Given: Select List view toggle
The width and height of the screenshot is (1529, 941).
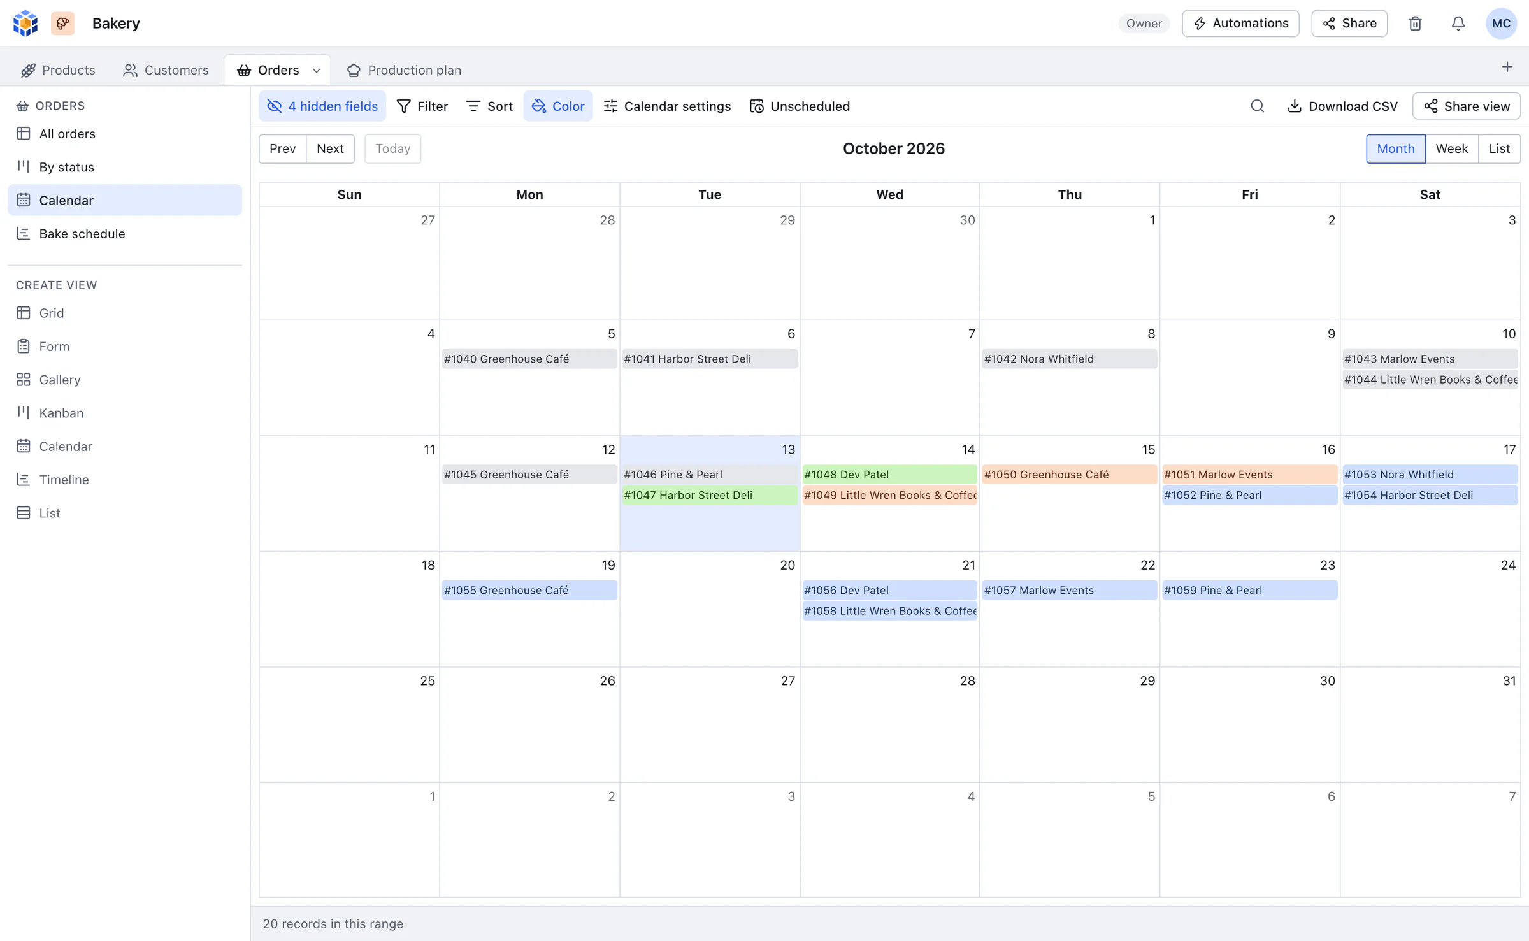Looking at the screenshot, I should (x=1499, y=149).
